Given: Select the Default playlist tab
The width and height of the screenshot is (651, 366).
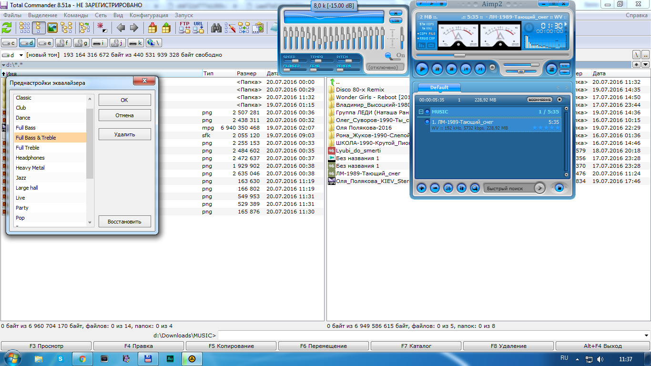Looking at the screenshot, I should (x=439, y=87).
